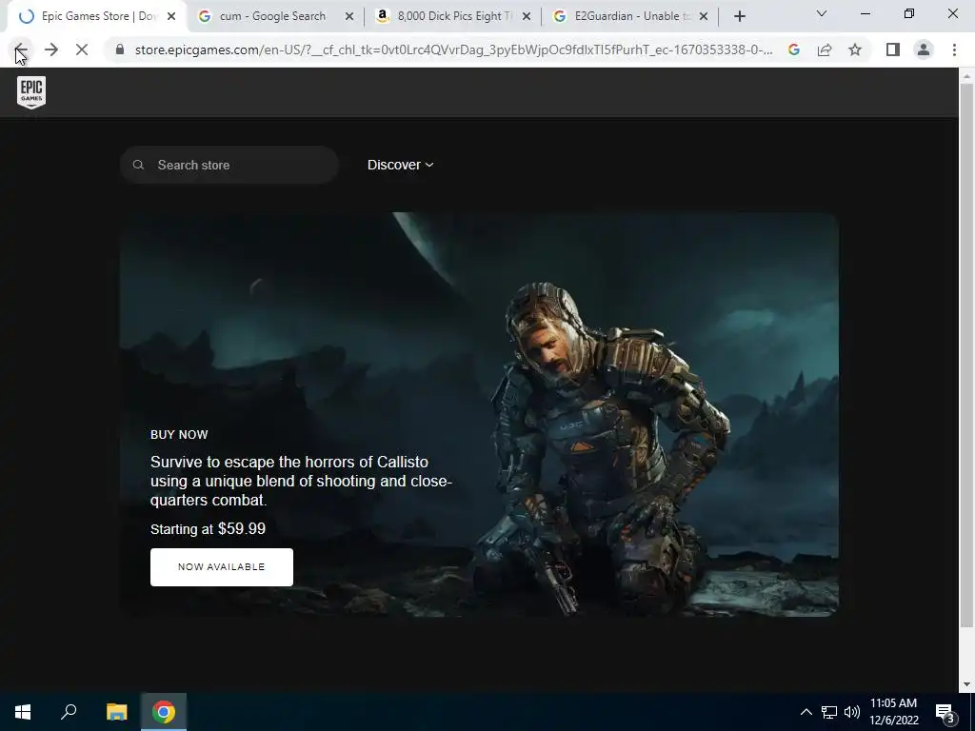Click the search magnifier in store field
Viewport: 975px width, 731px height.
pos(138,165)
